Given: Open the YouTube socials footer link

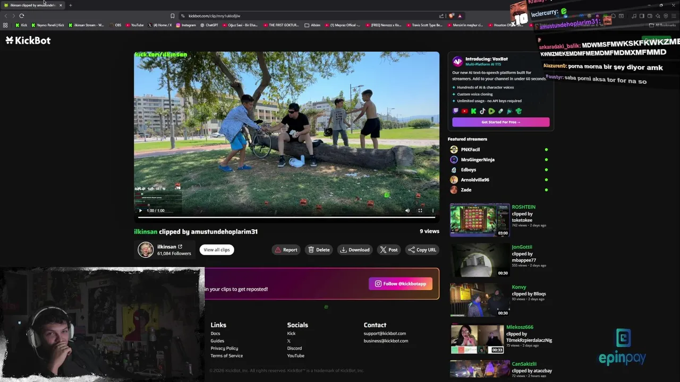Looking at the screenshot, I should [x=296, y=356].
